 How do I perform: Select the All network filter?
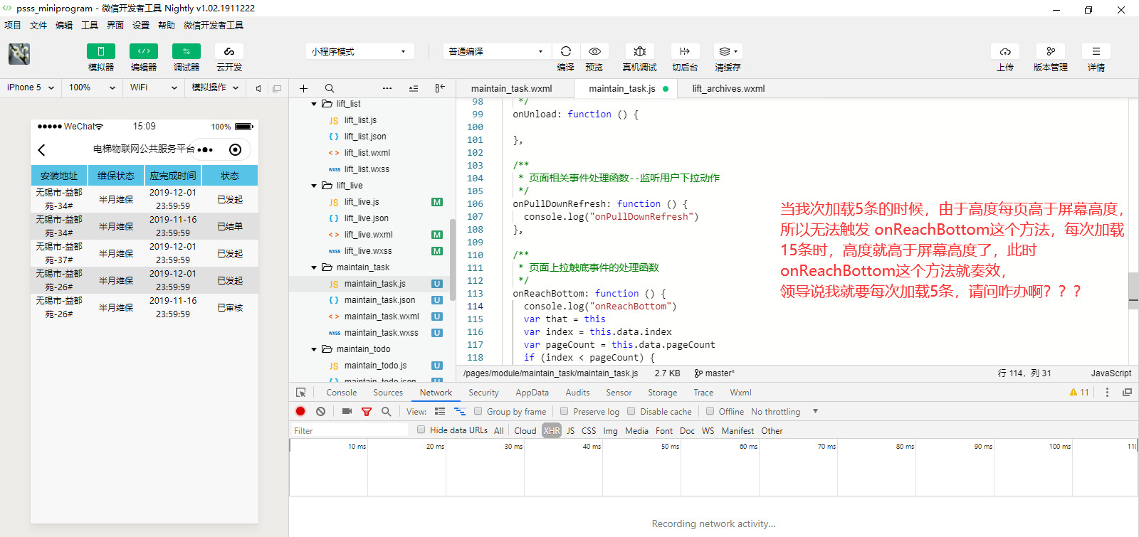click(498, 430)
